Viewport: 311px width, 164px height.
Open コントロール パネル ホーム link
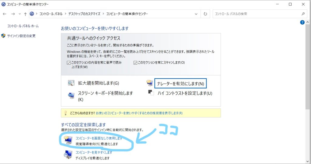pos(23,26)
